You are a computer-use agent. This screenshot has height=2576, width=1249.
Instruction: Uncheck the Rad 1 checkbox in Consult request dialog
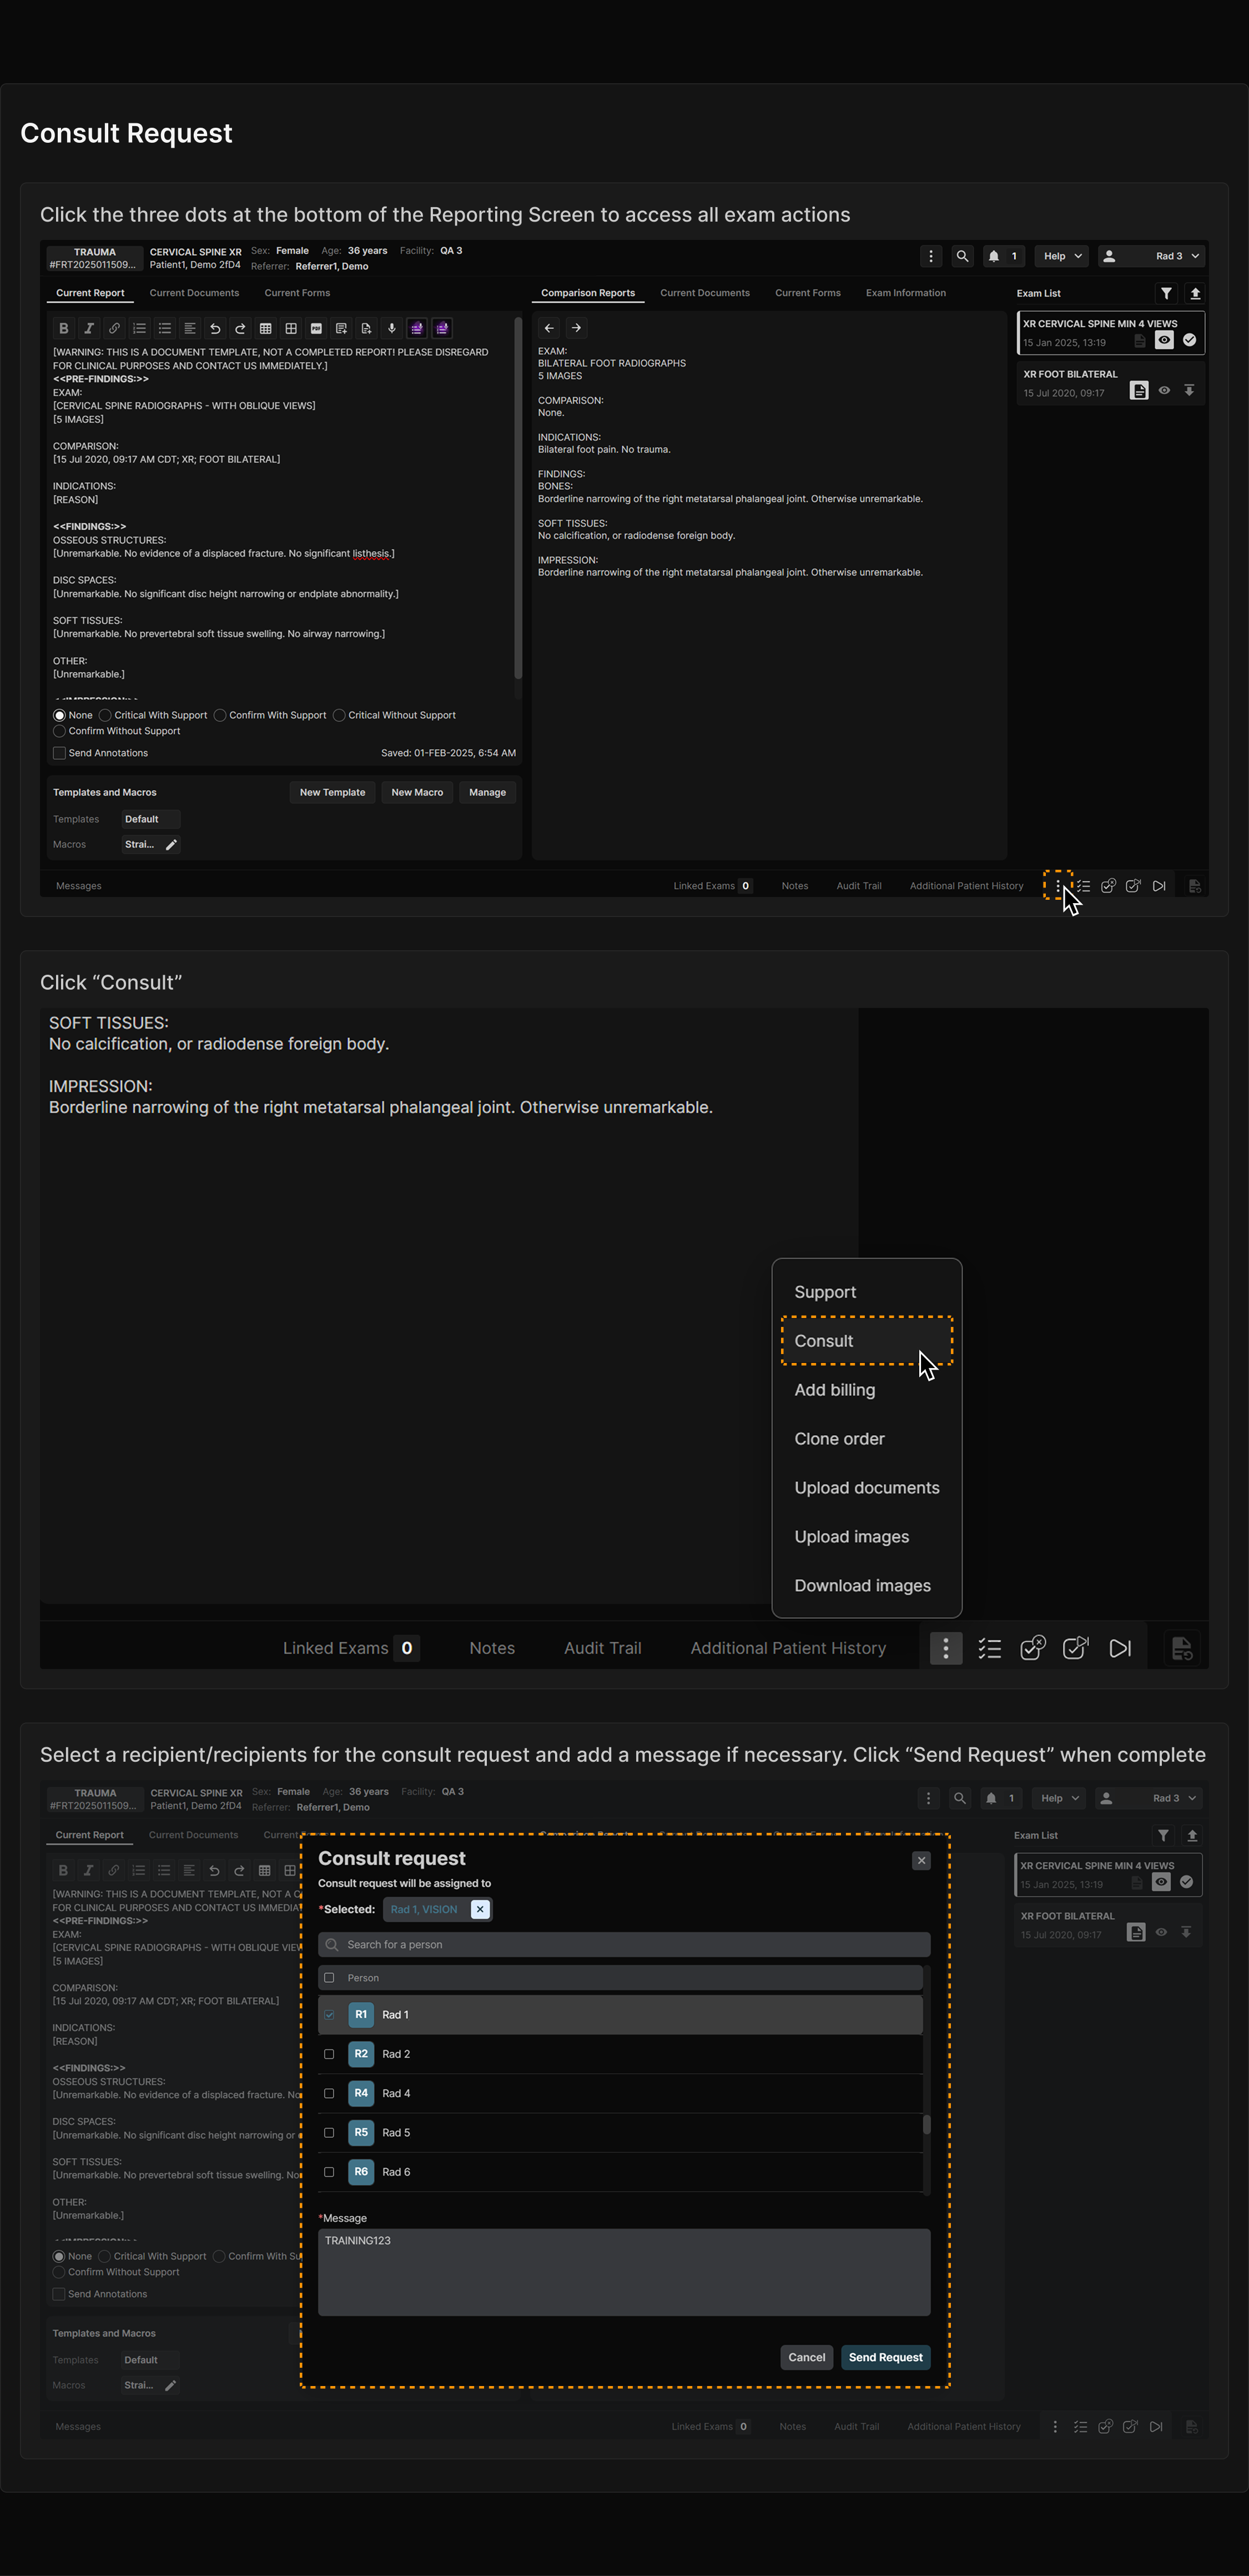(x=330, y=2015)
